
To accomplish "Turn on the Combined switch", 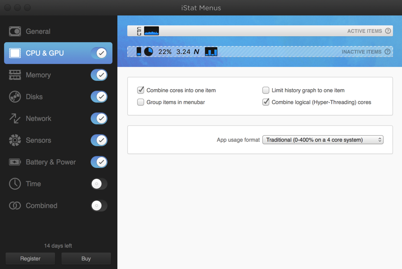I will coord(99,206).
